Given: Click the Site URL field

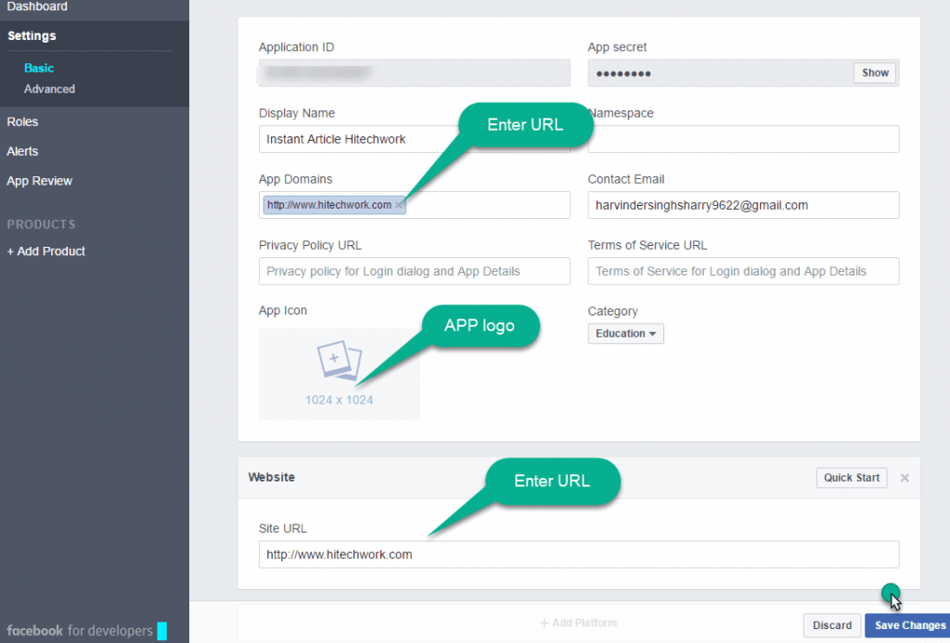Looking at the screenshot, I should (579, 555).
